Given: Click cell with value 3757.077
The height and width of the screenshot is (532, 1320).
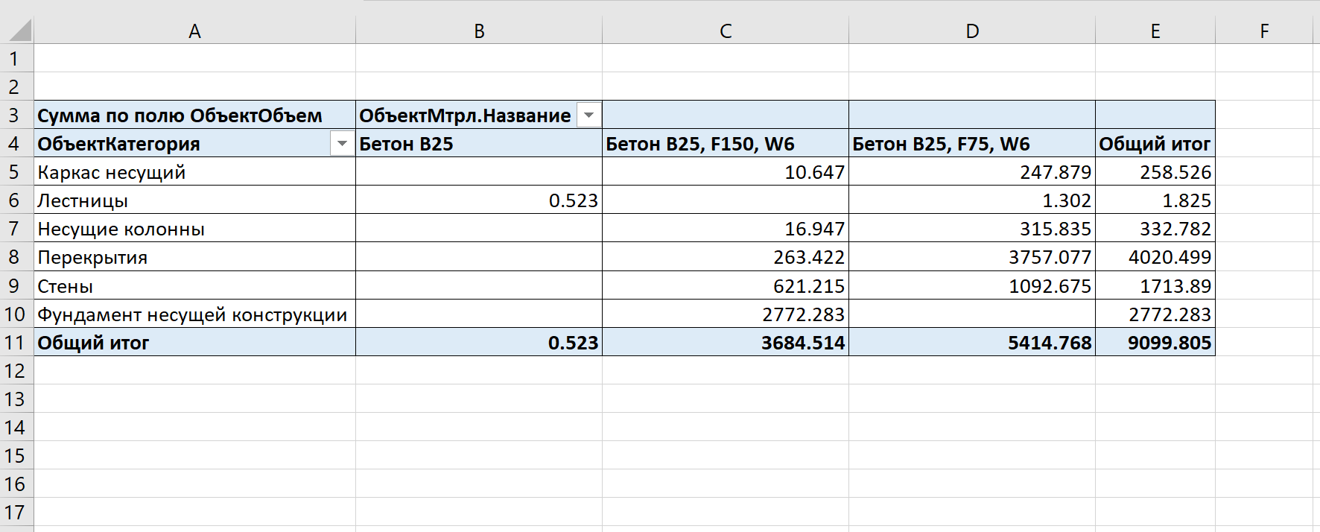Looking at the screenshot, I should pos(1049,257).
